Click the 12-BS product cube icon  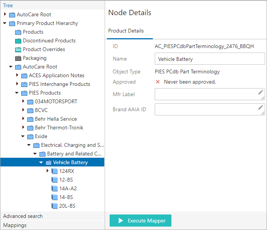pyautogui.click(x=55, y=180)
